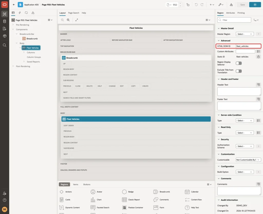The image size is (263, 214).
Task: Click the page lock icon in toolbar
Action: 188,5
